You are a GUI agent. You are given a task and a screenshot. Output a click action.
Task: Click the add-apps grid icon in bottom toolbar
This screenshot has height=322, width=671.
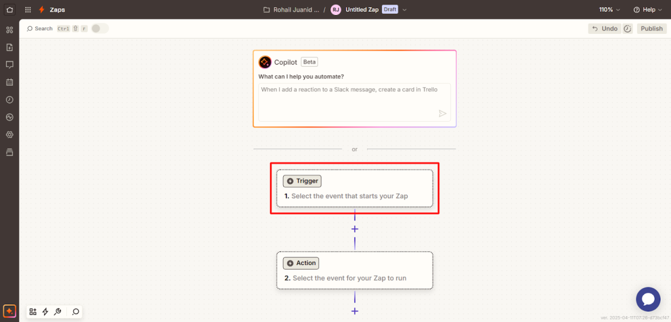[x=33, y=312]
